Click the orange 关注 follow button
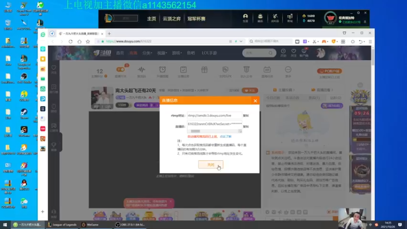 pos(250,91)
